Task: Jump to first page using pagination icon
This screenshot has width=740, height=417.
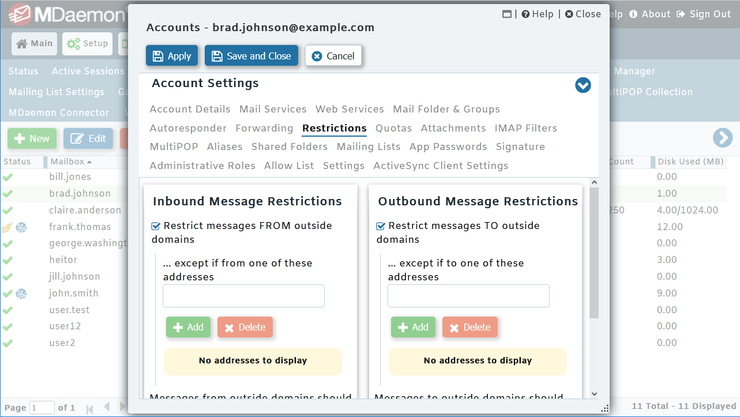Action: coord(89,408)
